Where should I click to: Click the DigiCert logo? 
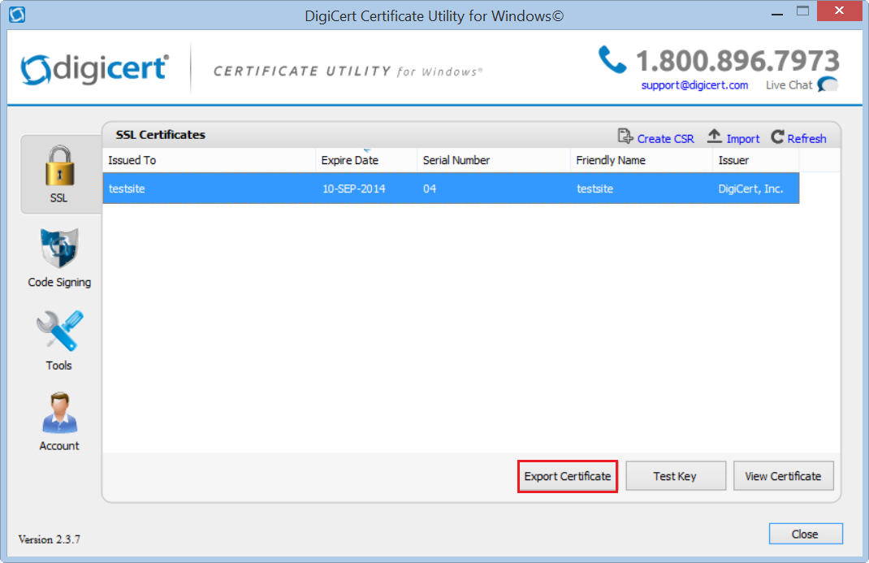(x=94, y=69)
